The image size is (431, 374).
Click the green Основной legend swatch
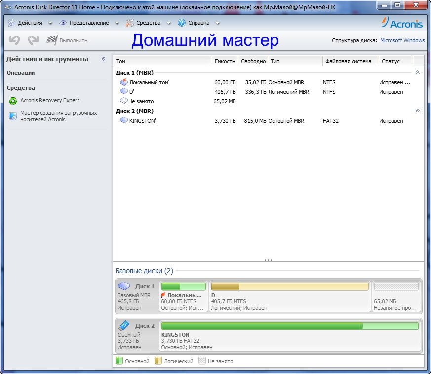(x=119, y=361)
